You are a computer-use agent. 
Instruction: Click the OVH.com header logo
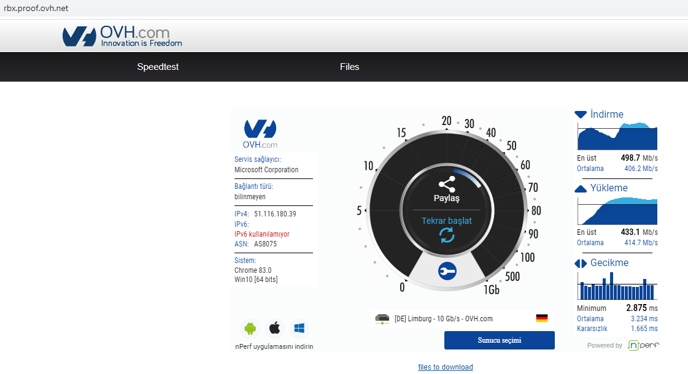click(x=122, y=36)
